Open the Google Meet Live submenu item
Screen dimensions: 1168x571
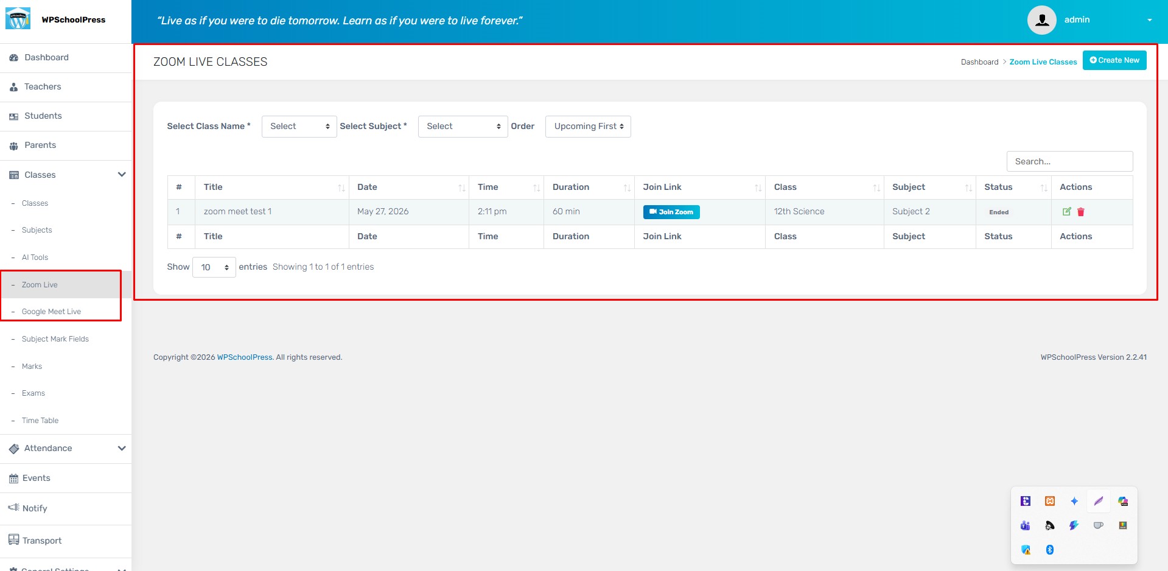pyautogui.click(x=51, y=312)
